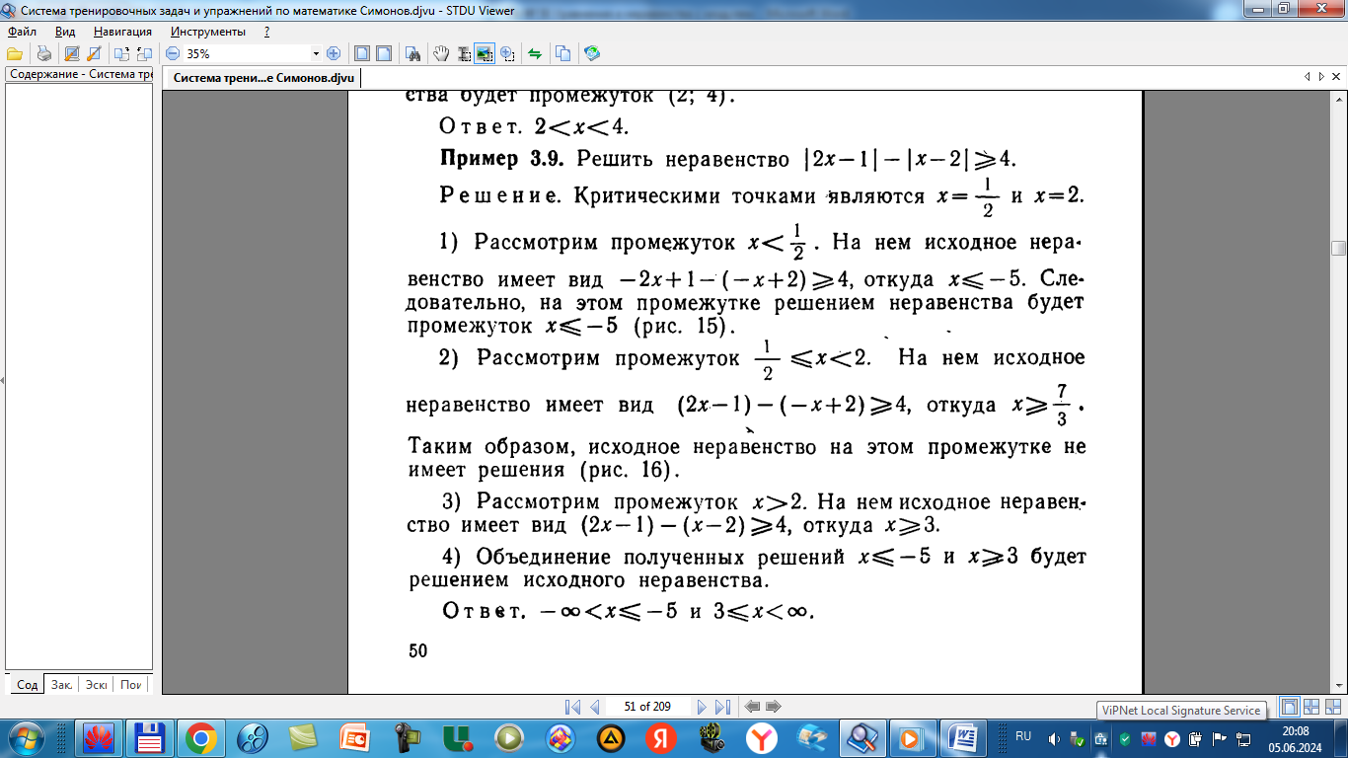Screen dimensions: 1348x758
Task: Click the vertical scrollbar up arrow
Action: (1338, 98)
